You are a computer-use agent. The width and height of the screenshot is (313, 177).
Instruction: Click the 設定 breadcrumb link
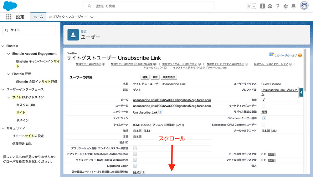[x=84, y=32]
